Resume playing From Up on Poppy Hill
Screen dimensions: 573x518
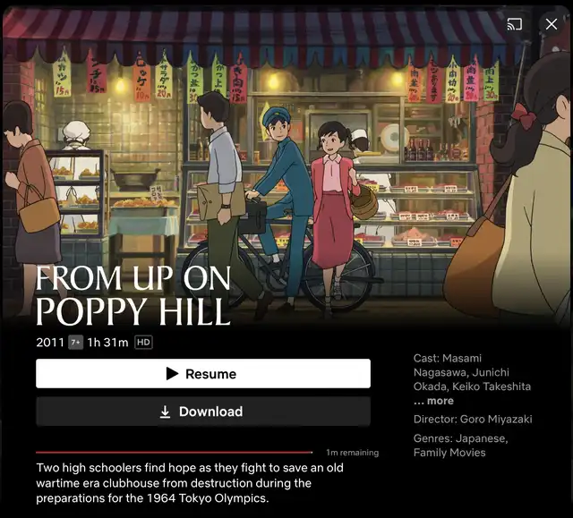(203, 373)
